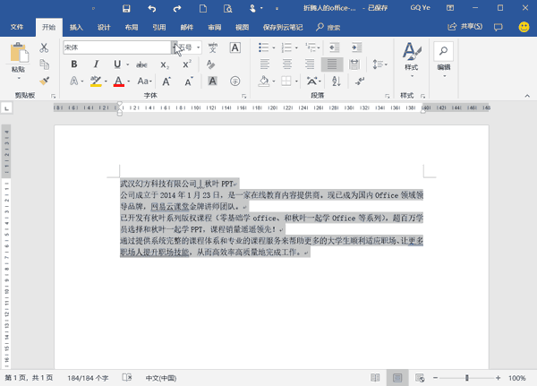Click the 共享(S) share button
537x386 pixels.
point(465,26)
